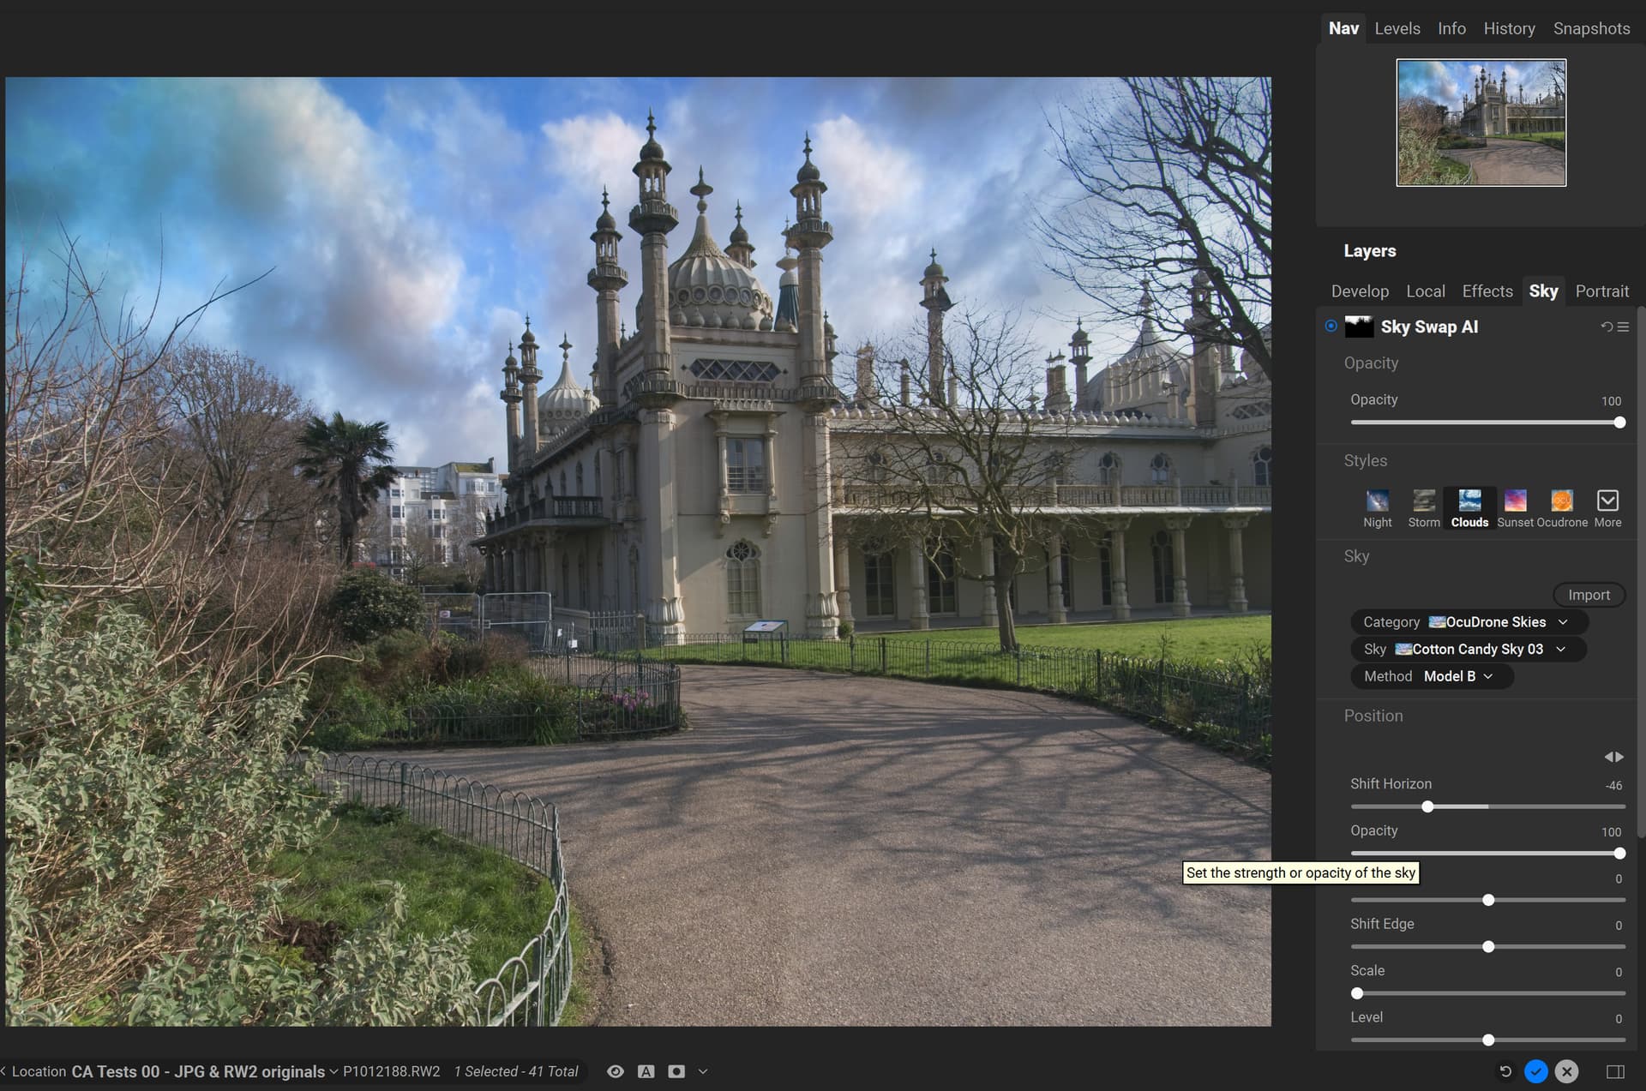Choose the Ocudrone sky style
1646x1091 pixels.
pos(1561,501)
